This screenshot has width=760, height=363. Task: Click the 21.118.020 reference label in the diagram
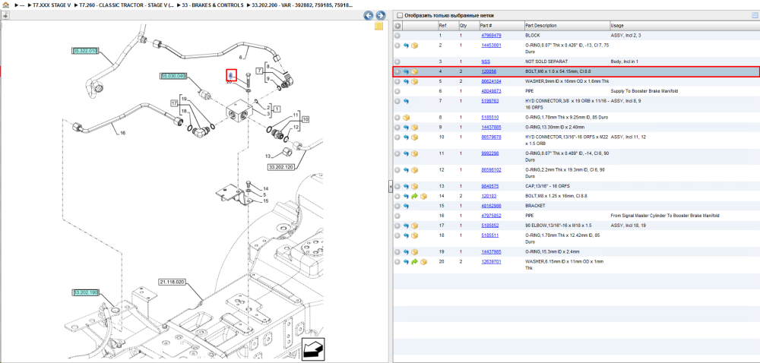[x=173, y=281]
